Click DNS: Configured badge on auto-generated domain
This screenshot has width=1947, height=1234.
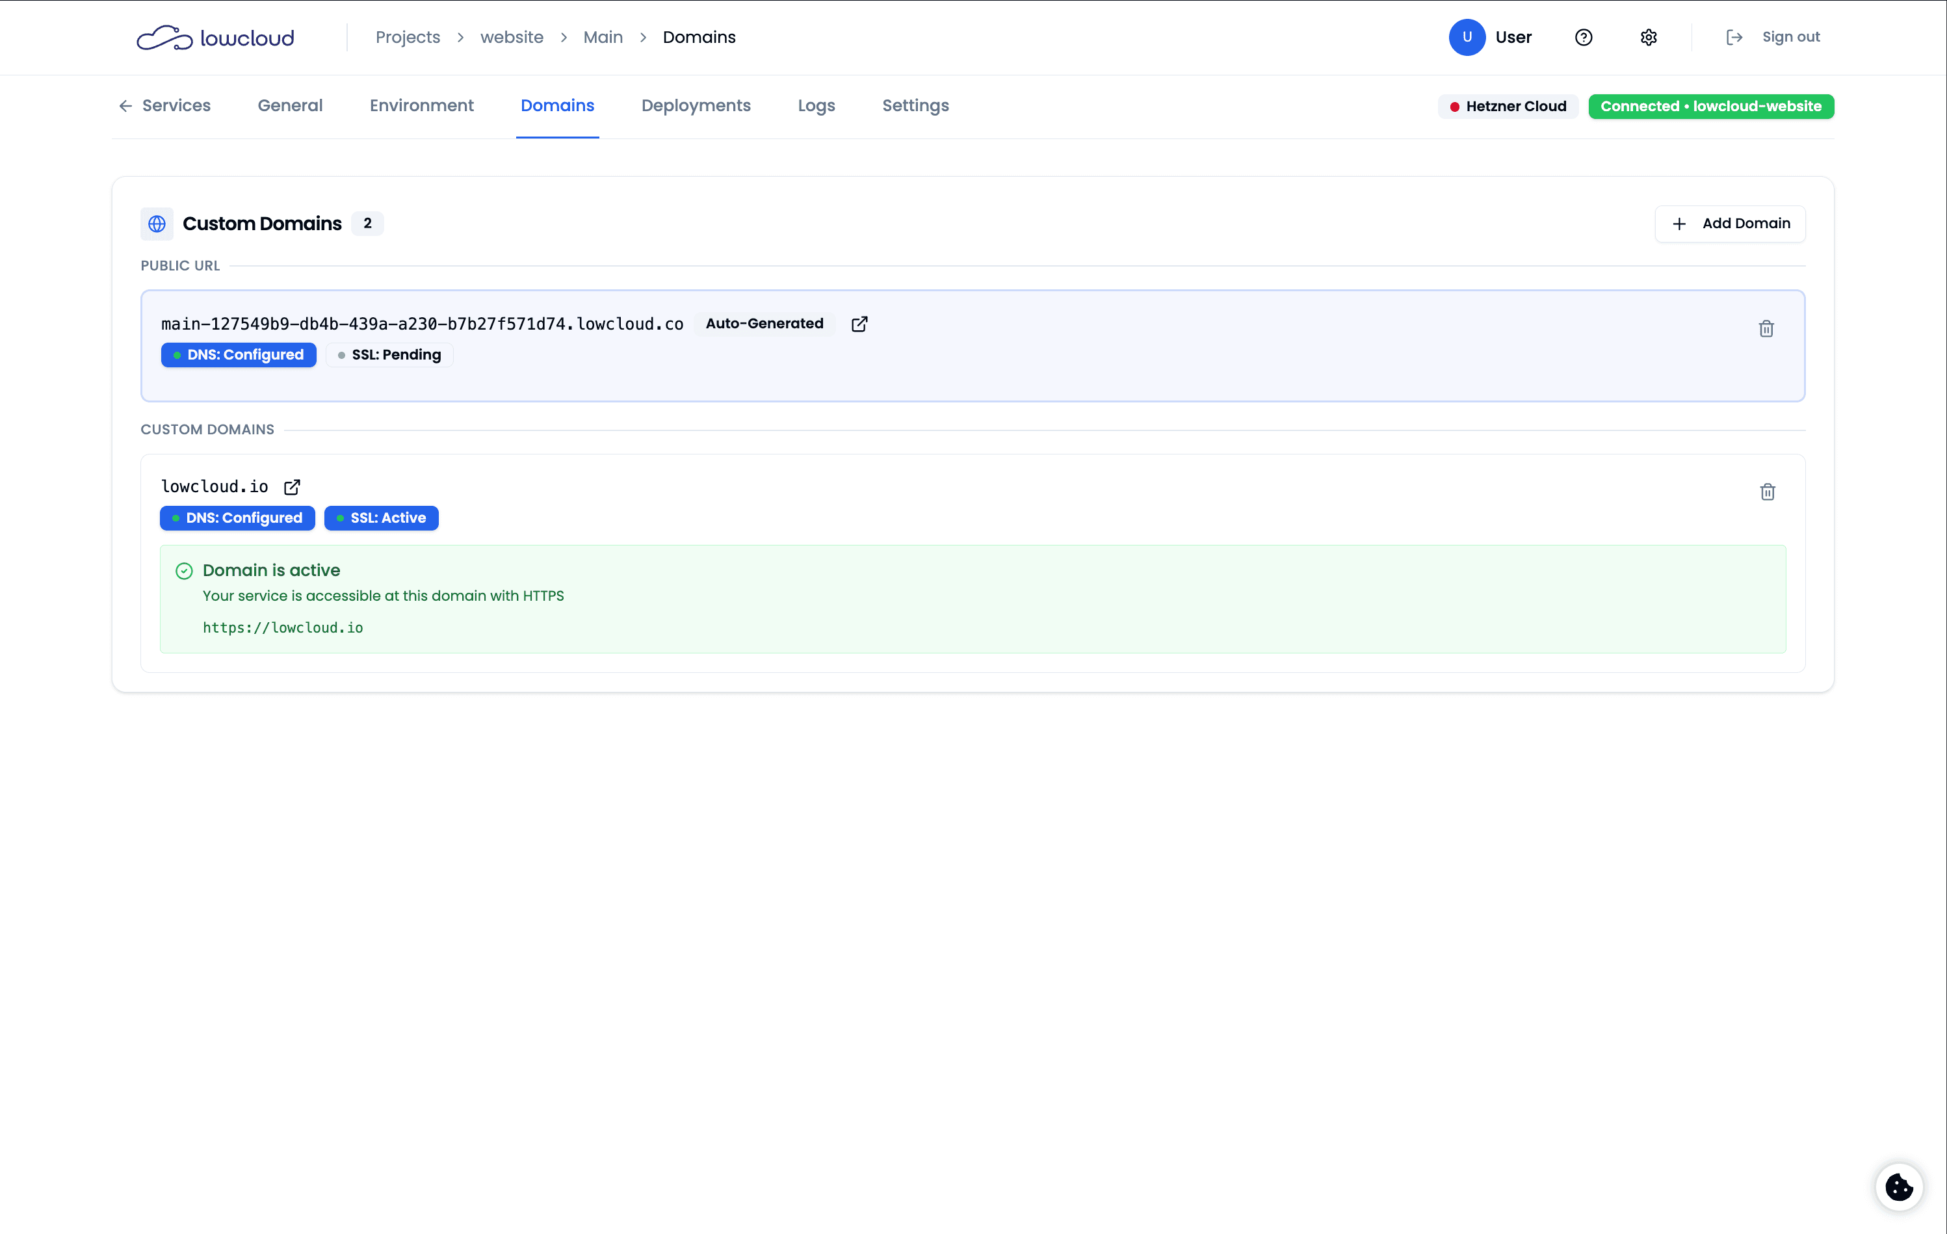coord(239,355)
